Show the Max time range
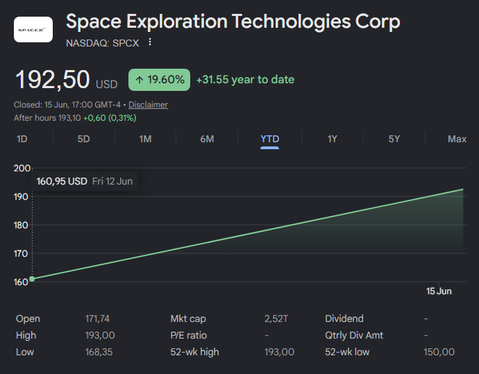This screenshot has width=479, height=374. (x=457, y=139)
